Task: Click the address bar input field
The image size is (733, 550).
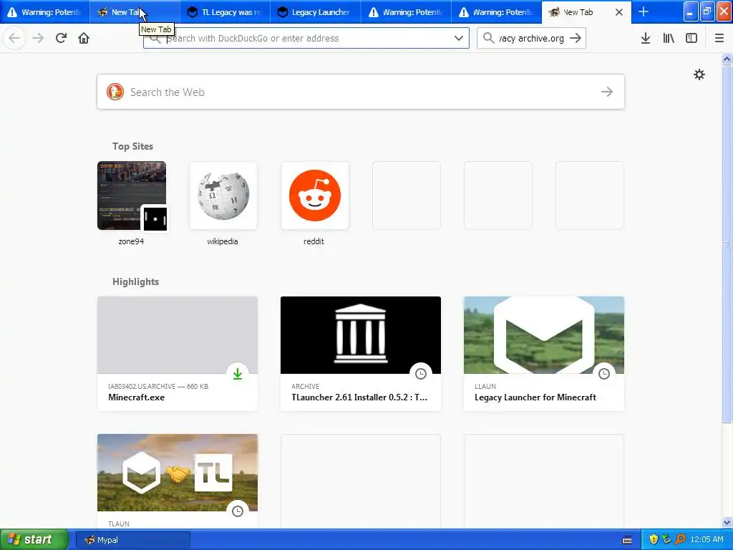Action: (x=306, y=39)
